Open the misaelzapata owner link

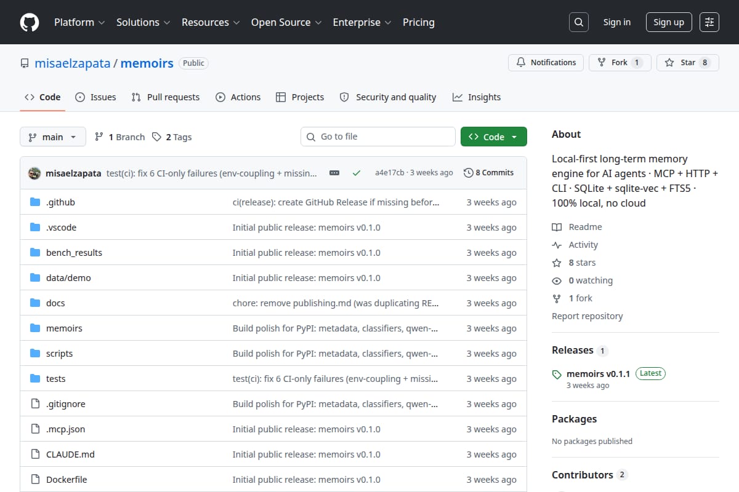point(73,63)
